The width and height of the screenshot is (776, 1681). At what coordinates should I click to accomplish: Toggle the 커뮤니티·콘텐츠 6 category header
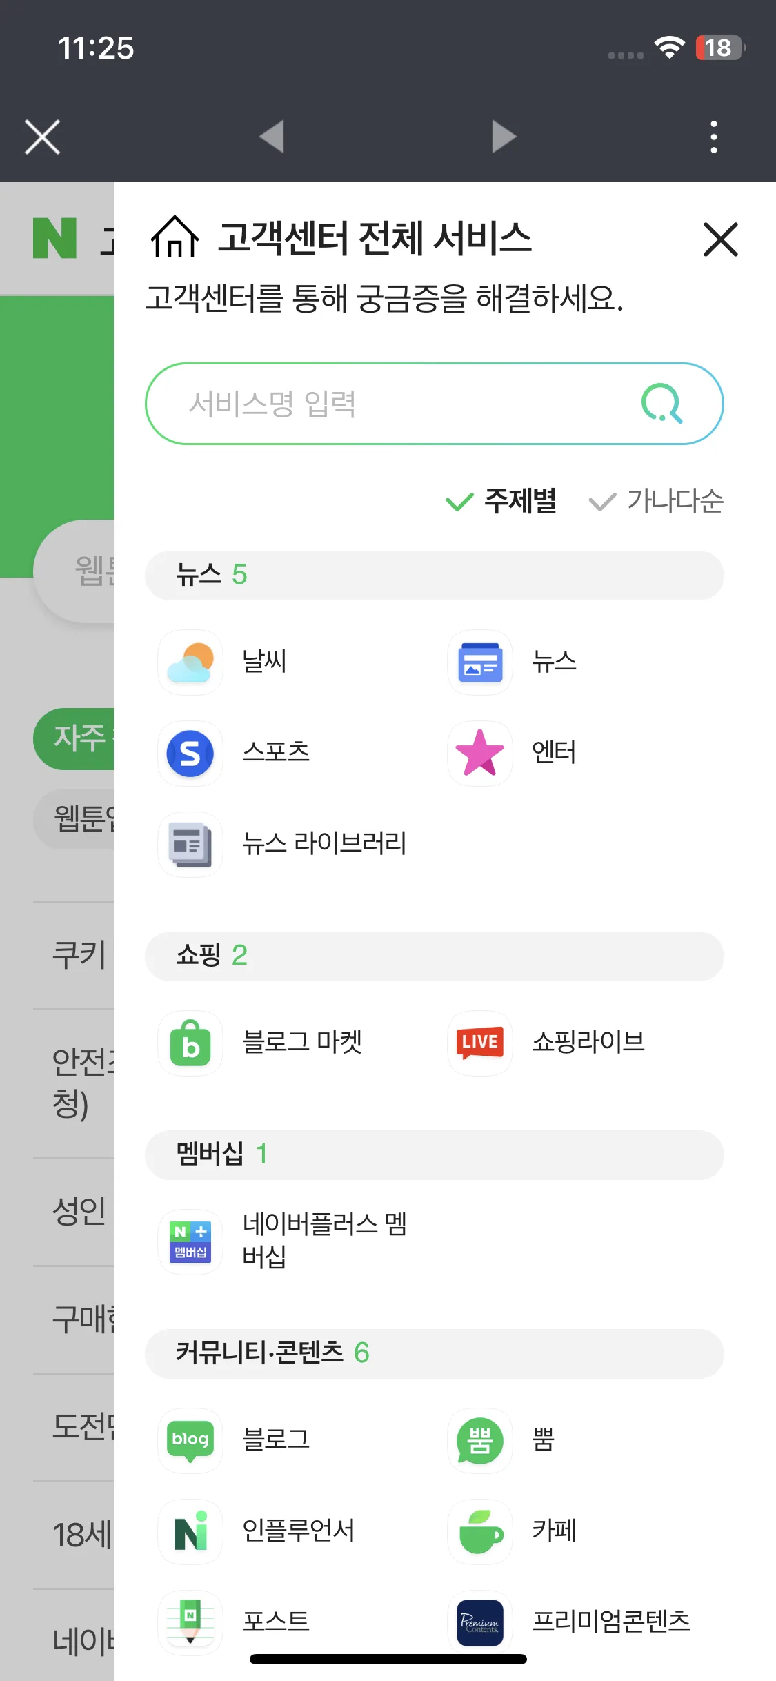pyautogui.click(x=435, y=1353)
